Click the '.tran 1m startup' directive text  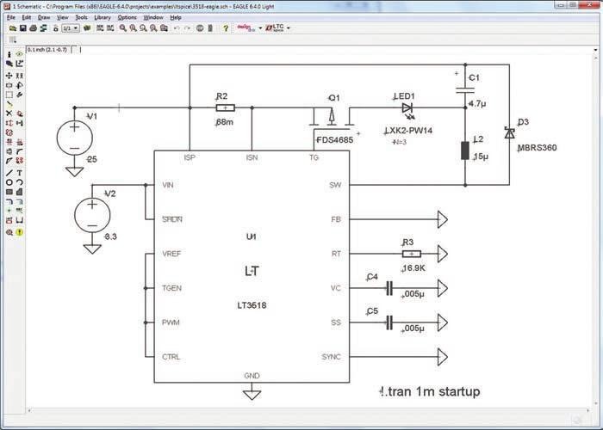(x=430, y=391)
